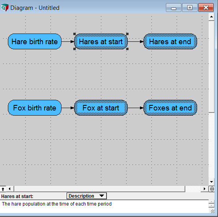Image resolution: width=218 pixels, height=217 pixels.
Task: Click the attribute panel split toggle icon
Action: pyautogui.click(x=212, y=189)
